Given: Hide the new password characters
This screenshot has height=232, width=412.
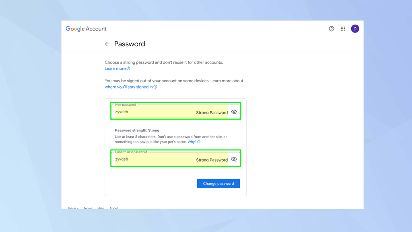Looking at the screenshot, I should click(234, 112).
